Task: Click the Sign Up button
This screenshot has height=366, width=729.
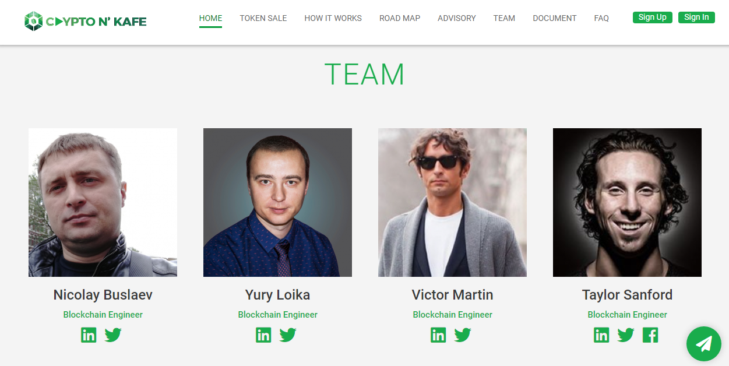Action: [653, 17]
